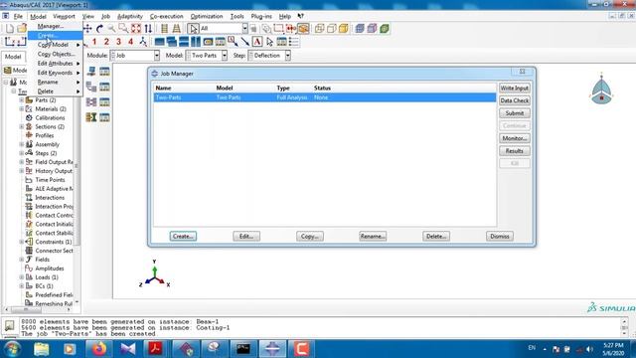This screenshot has height=358, width=636.
Task: Click the Create Co-execution icon
Action: click(x=91, y=101)
